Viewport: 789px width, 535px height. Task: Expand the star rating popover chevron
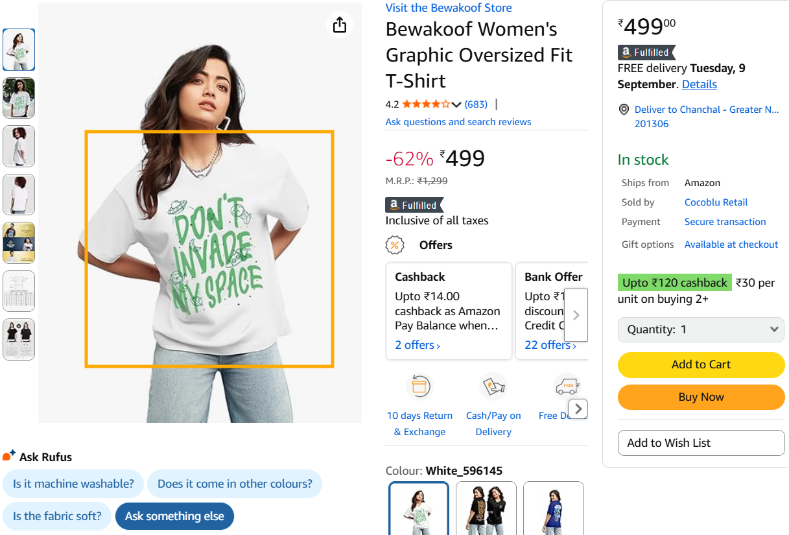(456, 104)
